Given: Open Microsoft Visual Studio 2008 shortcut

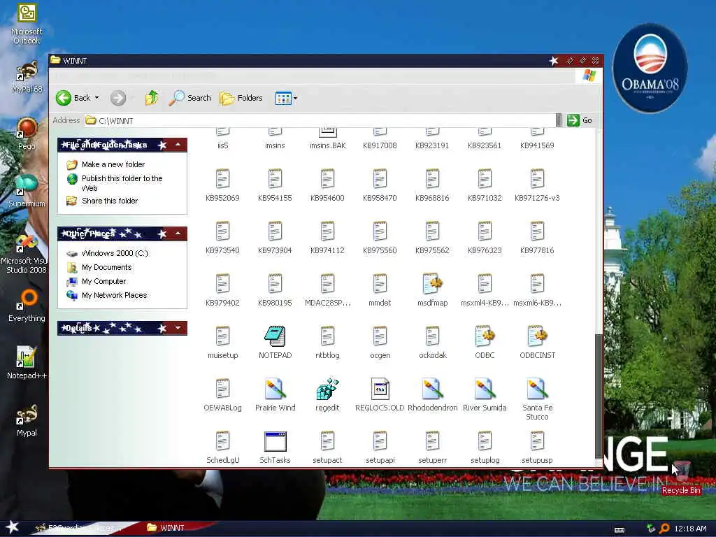Looking at the screenshot, I should pos(25,254).
